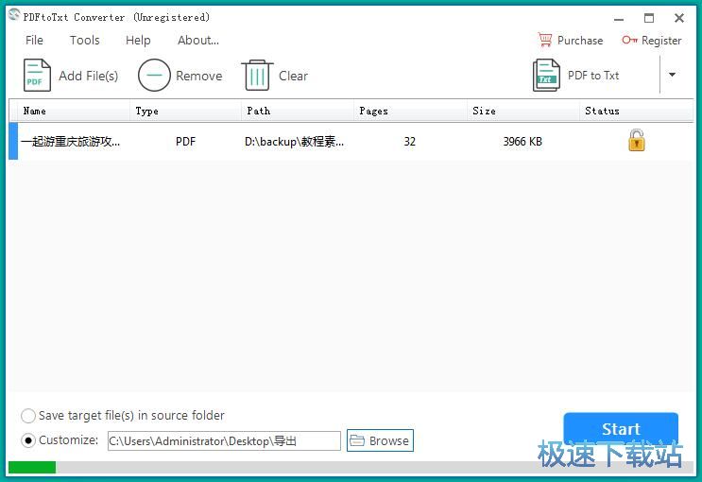Click the Purchase shopping cart icon
Screen dimensions: 702x482
[x=545, y=40]
